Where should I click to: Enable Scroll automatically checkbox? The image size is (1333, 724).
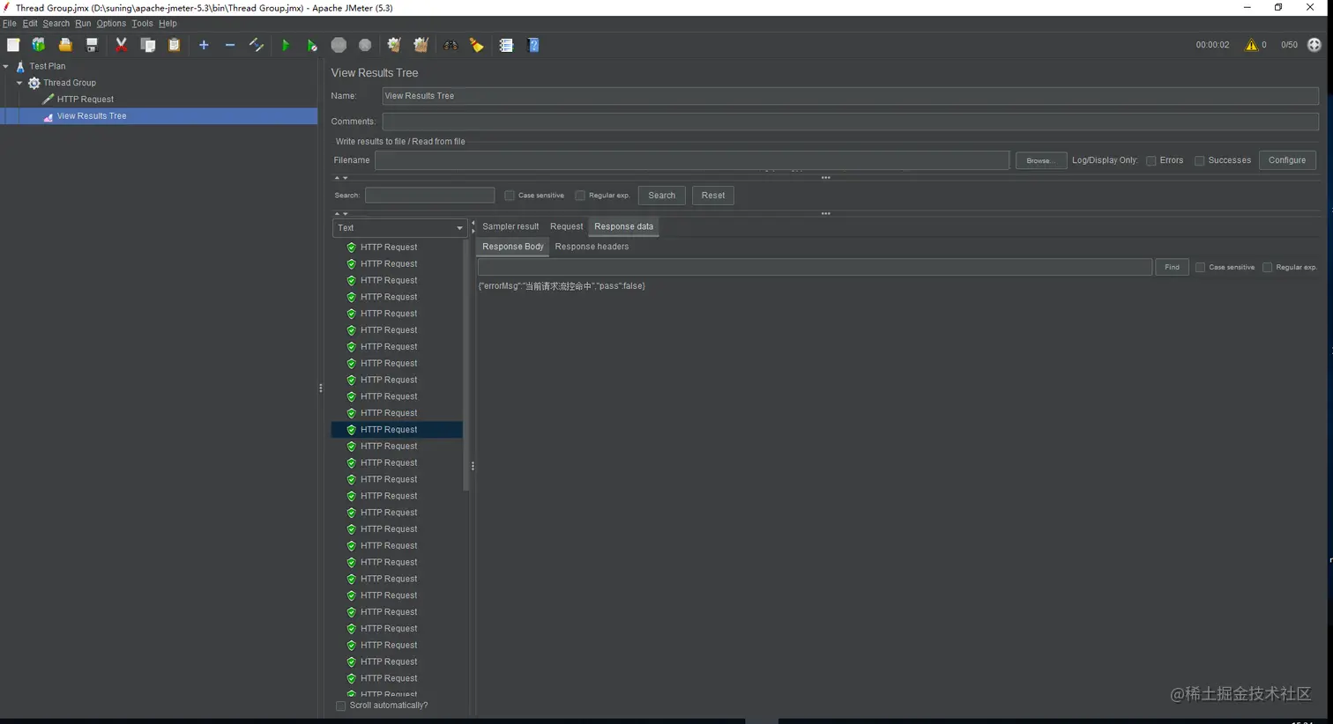(x=341, y=706)
